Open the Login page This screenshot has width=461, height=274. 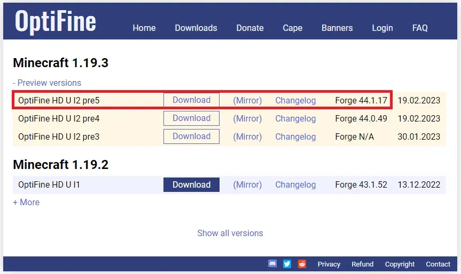pos(382,28)
